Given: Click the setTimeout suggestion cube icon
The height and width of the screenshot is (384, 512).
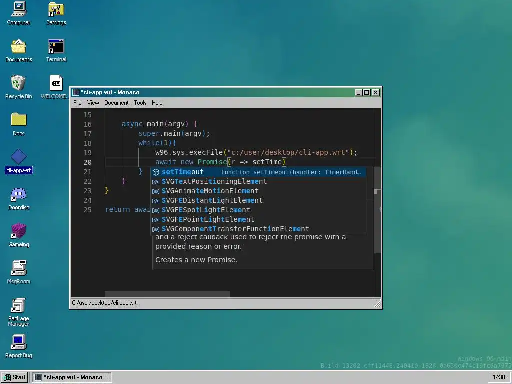Looking at the screenshot, I should coord(156,172).
